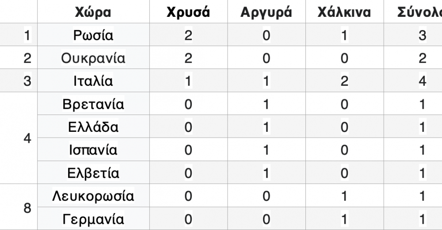Open the Ελλάδα country entry
Viewport: 442px width, 230px height.
(93, 127)
